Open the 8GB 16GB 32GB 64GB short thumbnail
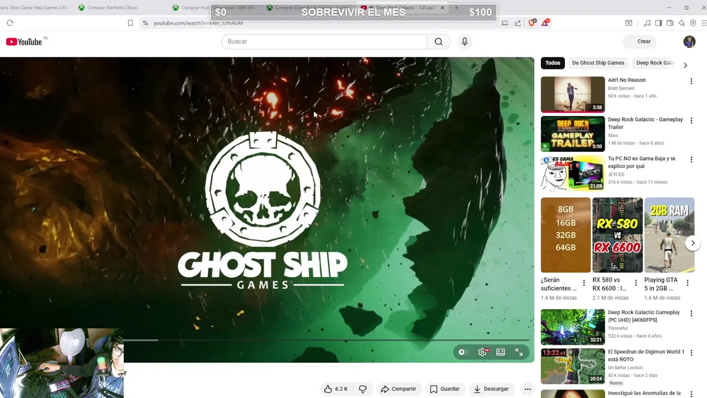 click(x=566, y=235)
